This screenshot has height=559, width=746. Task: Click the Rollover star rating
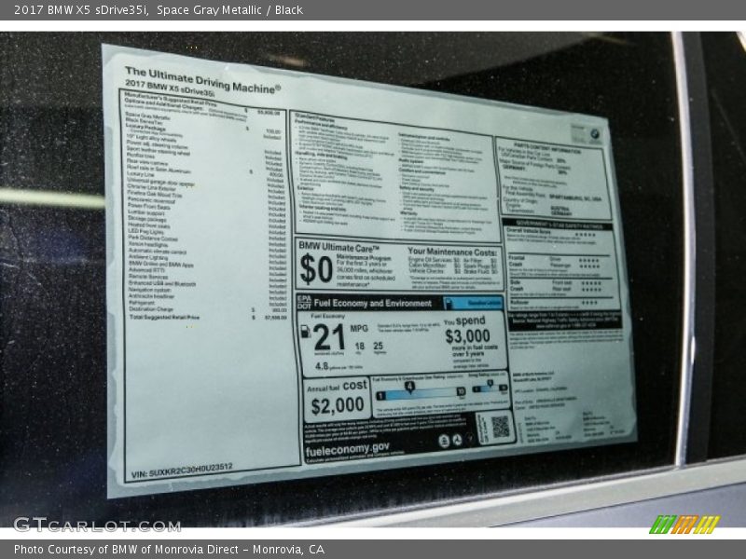tap(589, 302)
